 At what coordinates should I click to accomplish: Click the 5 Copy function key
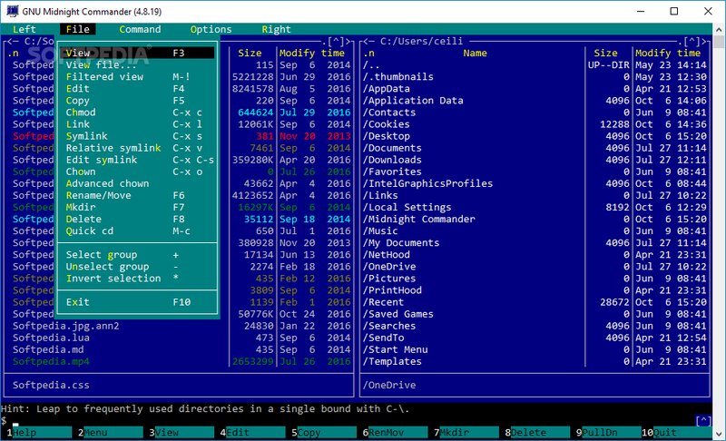tap(324, 433)
